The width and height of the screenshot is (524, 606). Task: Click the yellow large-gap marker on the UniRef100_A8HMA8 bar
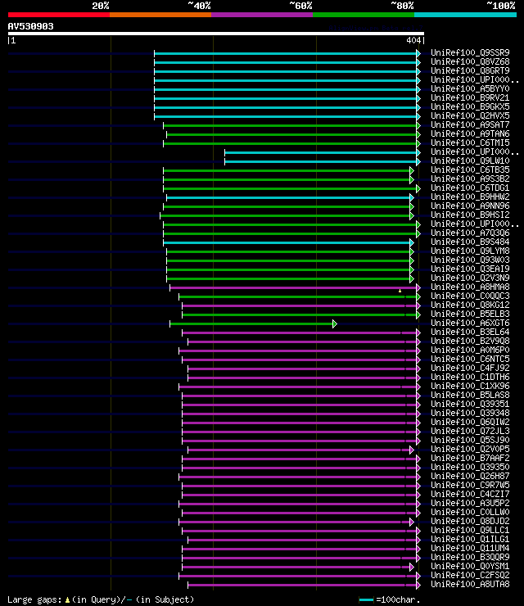tap(400, 291)
